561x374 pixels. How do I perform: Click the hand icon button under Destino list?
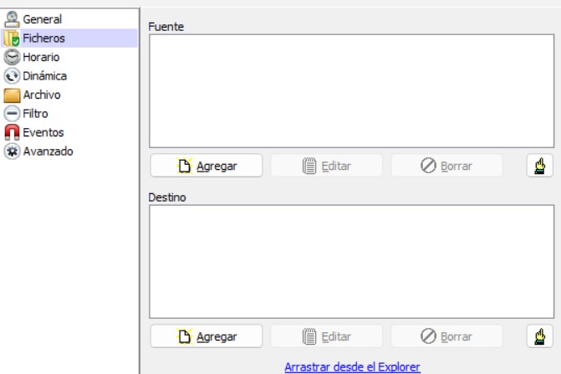(x=540, y=336)
